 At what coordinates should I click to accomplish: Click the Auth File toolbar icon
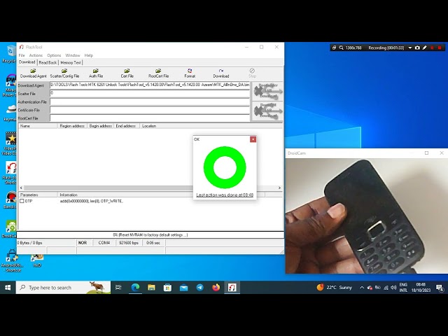[x=96, y=73]
